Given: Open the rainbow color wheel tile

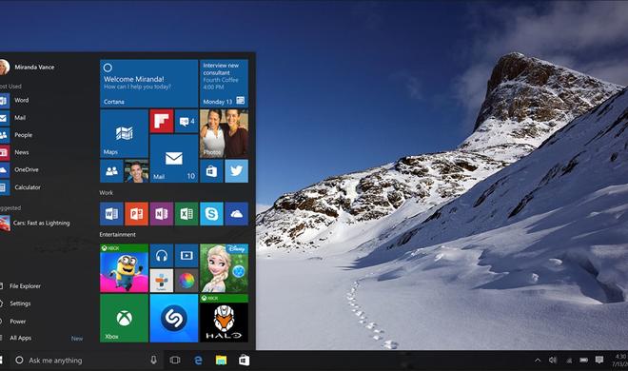Looking at the screenshot, I should click(186, 281).
